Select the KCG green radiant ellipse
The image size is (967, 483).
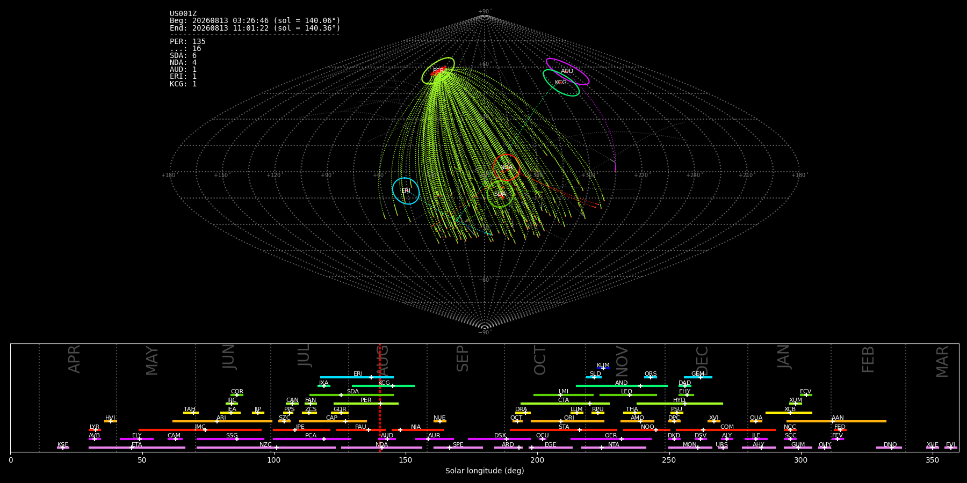coord(561,83)
